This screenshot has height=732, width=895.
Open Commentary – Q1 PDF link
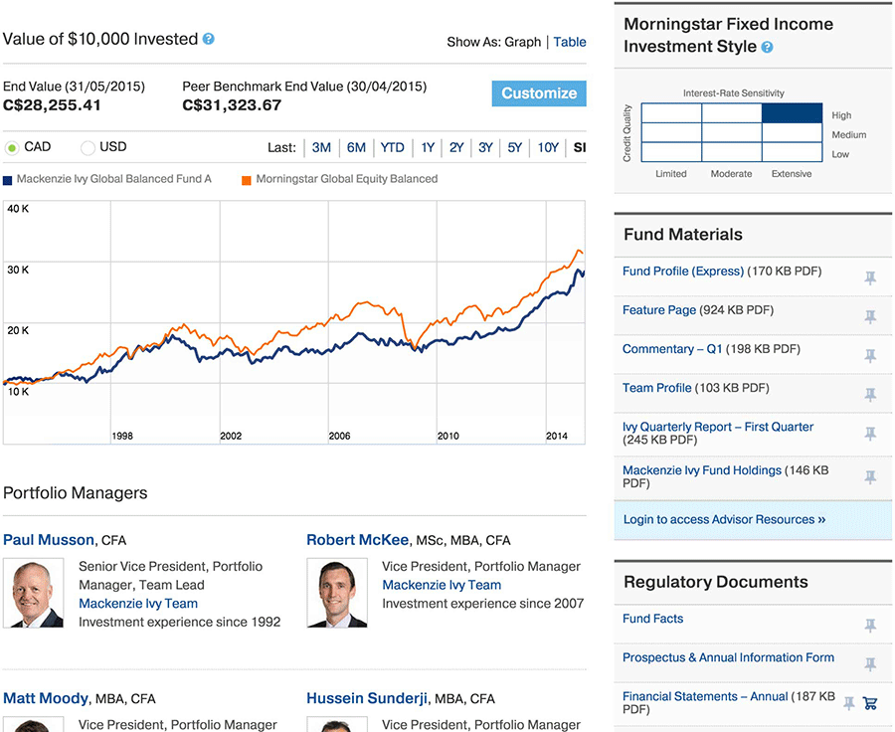tap(672, 349)
